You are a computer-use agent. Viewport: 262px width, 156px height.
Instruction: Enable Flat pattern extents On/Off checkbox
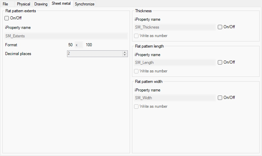click(7, 18)
